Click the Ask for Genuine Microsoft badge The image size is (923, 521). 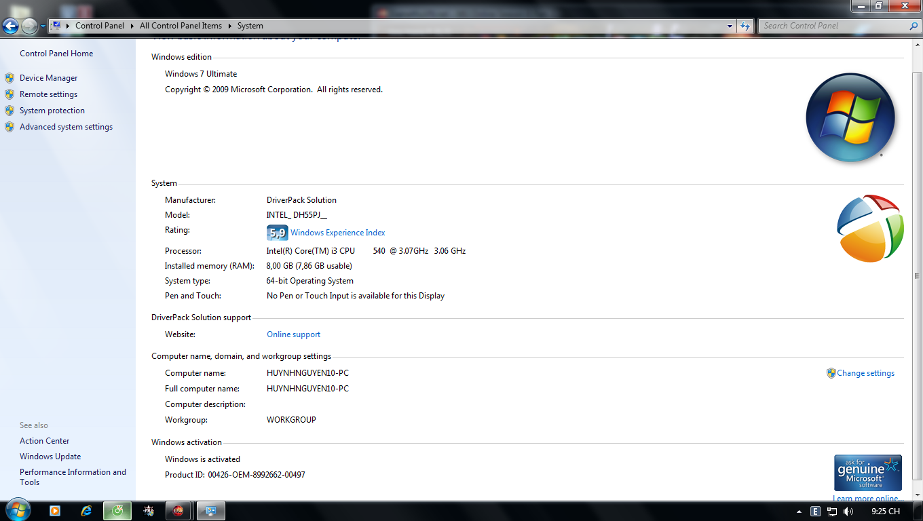(x=867, y=472)
